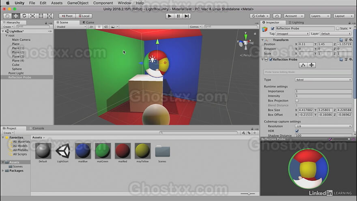Open the Layers dropdown in toolbar

pos(320,16)
